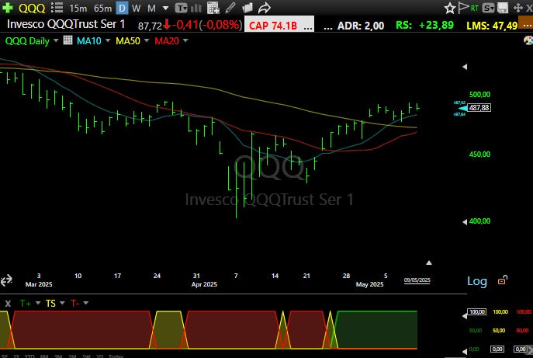Screen dimensions: 533x358
Task: Open the symbol list icon beside QQQ
Action: (x=57, y=8)
